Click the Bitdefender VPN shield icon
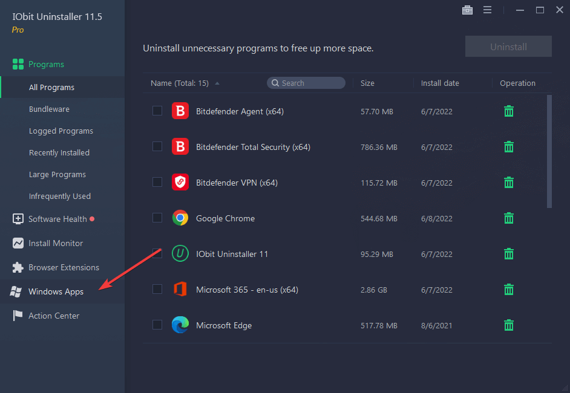 (180, 182)
